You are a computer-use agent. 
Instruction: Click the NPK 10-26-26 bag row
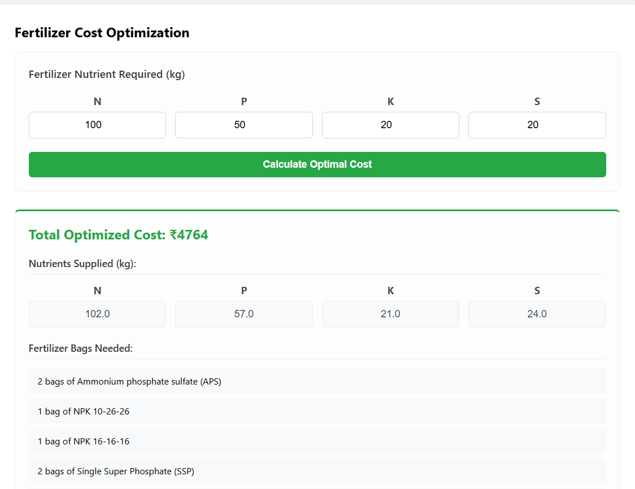coord(317,411)
